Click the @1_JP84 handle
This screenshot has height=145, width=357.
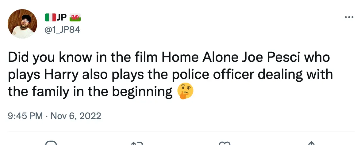62,30
